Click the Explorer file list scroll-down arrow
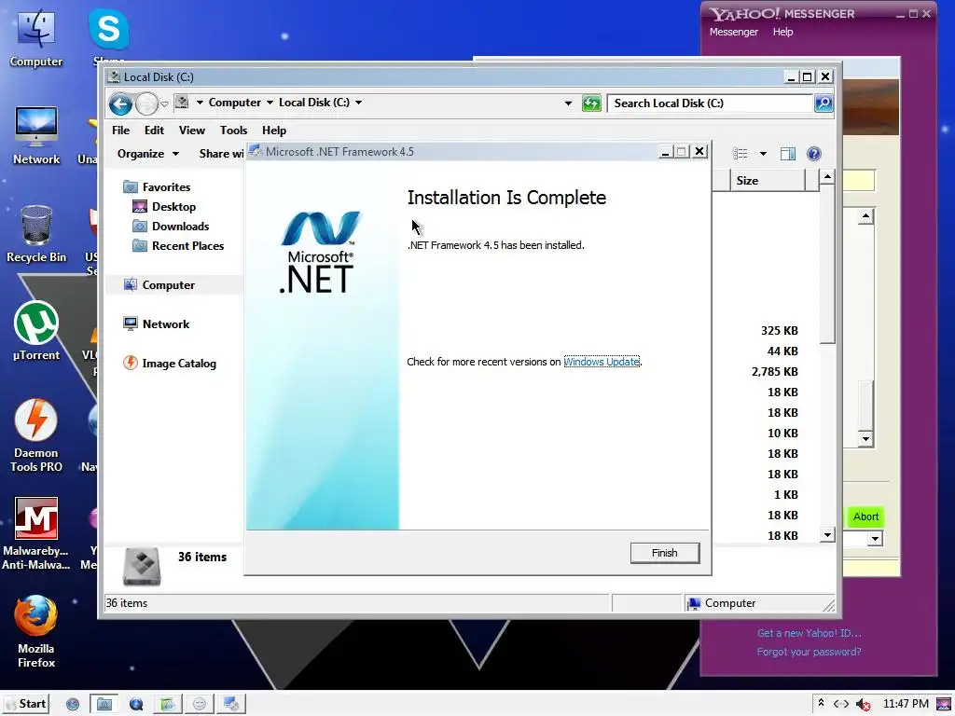This screenshot has width=955, height=716. (827, 535)
